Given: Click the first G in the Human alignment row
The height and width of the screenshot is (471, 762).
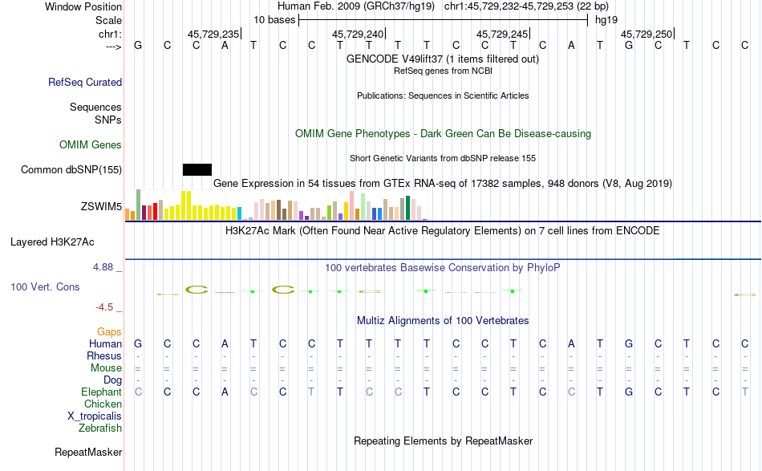Looking at the screenshot, I should 138,343.
